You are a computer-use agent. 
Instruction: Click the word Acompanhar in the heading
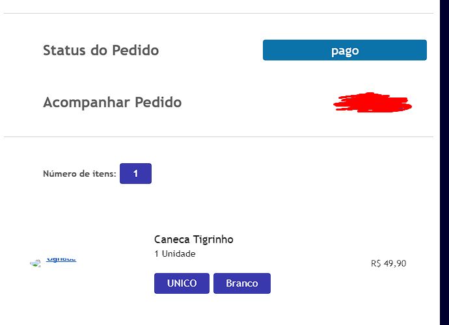tap(87, 103)
